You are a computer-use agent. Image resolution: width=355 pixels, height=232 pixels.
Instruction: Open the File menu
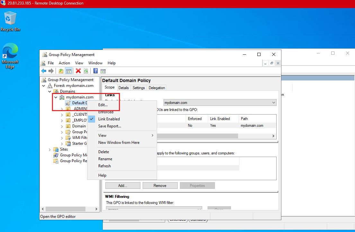[51, 63]
